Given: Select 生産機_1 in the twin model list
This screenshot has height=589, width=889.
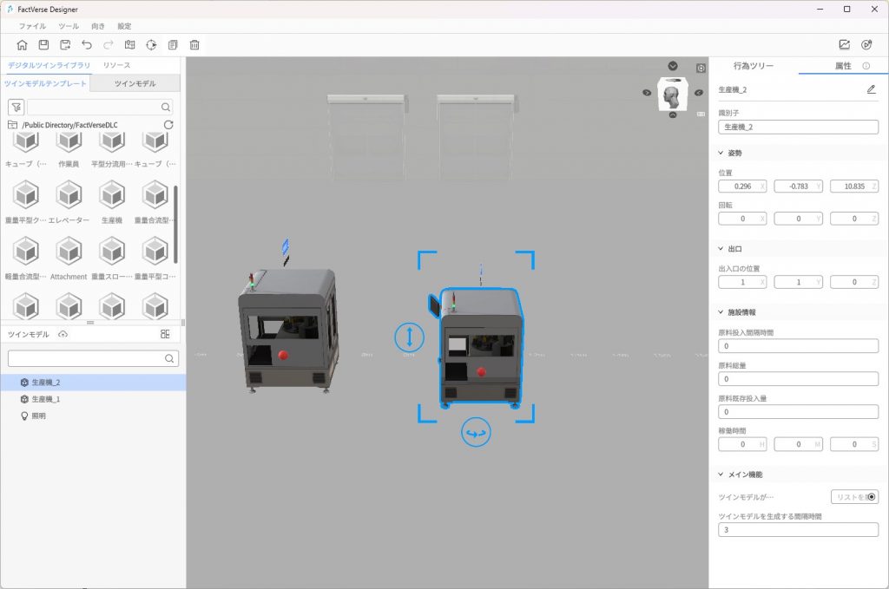Looking at the screenshot, I should tap(46, 399).
